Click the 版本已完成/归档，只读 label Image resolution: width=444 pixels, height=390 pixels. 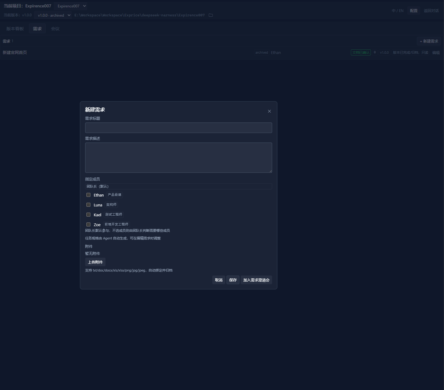[x=411, y=53]
